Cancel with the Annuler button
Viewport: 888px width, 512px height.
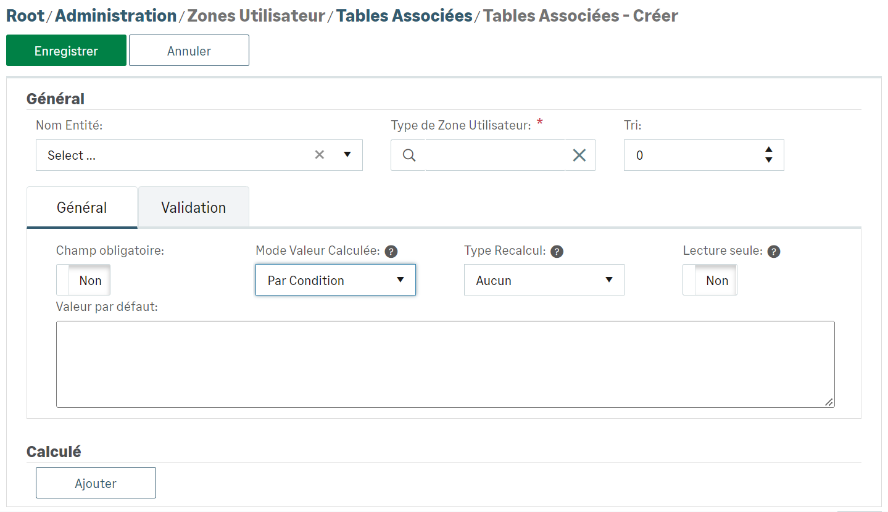pyautogui.click(x=189, y=51)
